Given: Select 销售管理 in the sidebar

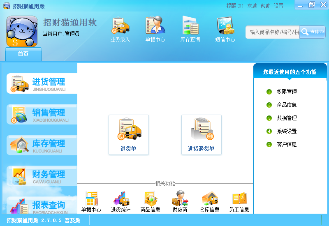Looking at the screenshot, I should click(42, 114).
